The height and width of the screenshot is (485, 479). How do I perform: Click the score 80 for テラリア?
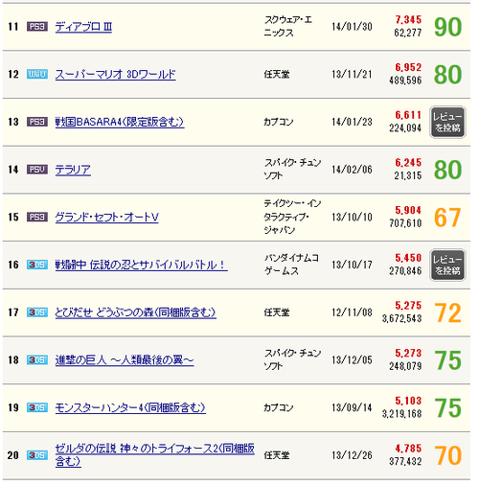[447, 170]
